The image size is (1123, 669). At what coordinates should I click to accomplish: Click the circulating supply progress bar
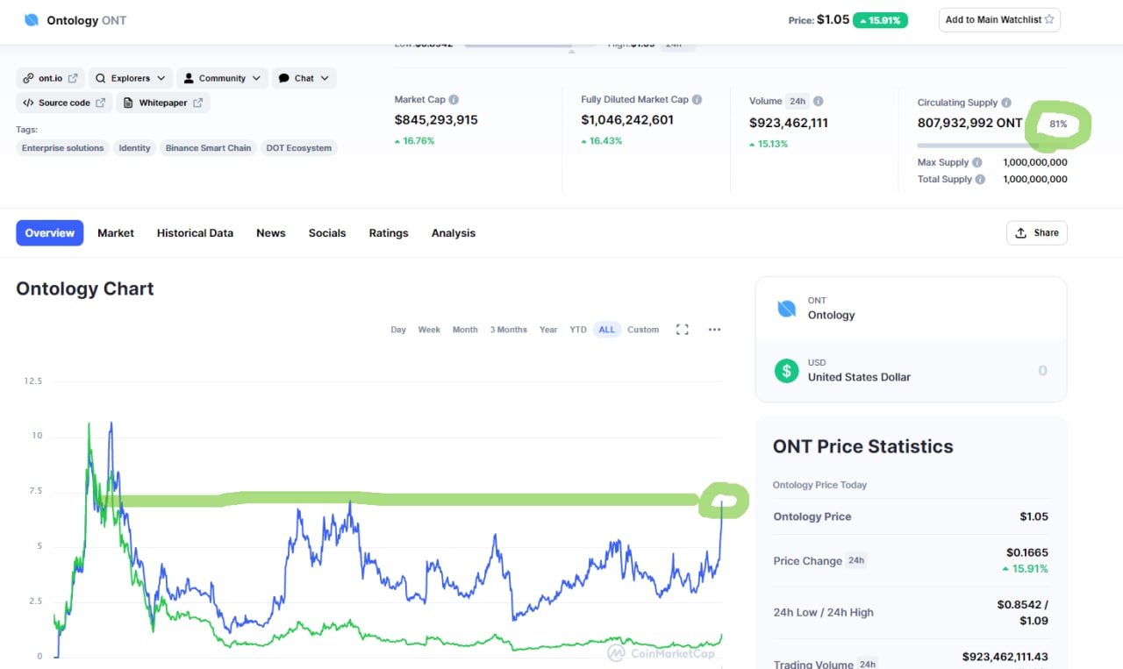(x=992, y=146)
